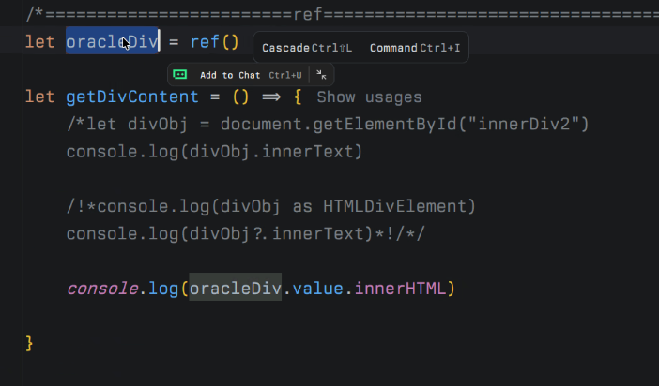The width and height of the screenshot is (659, 386).
Task: Click commented divObj as HTMLDivElement line
Action: (271, 206)
